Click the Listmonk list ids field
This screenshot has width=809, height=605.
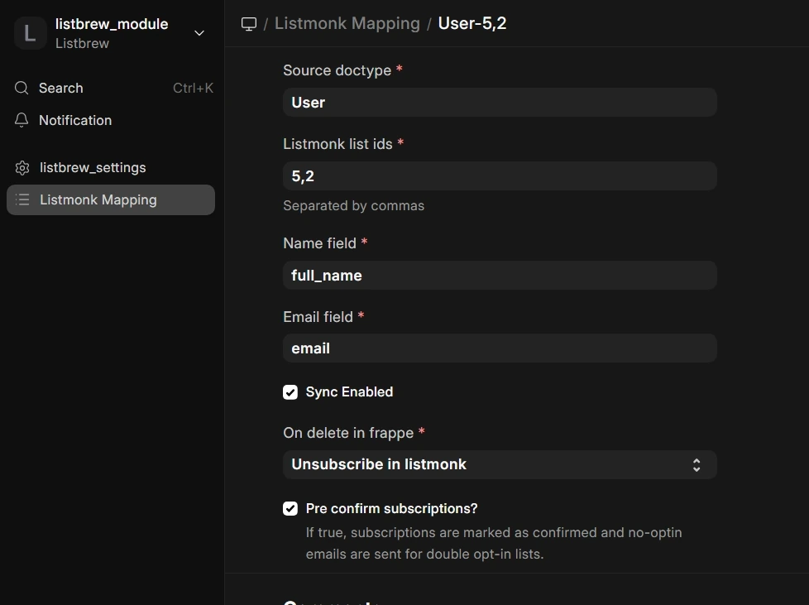pos(500,176)
